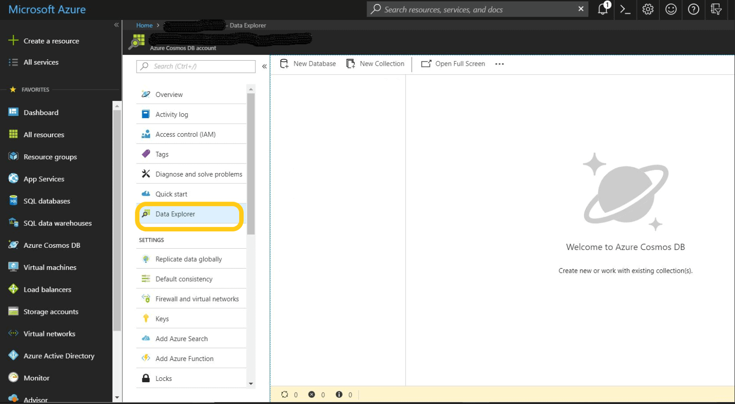The height and width of the screenshot is (404, 735).
Task: Click the notifications bell icon
Action: pyautogui.click(x=603, y=9)
